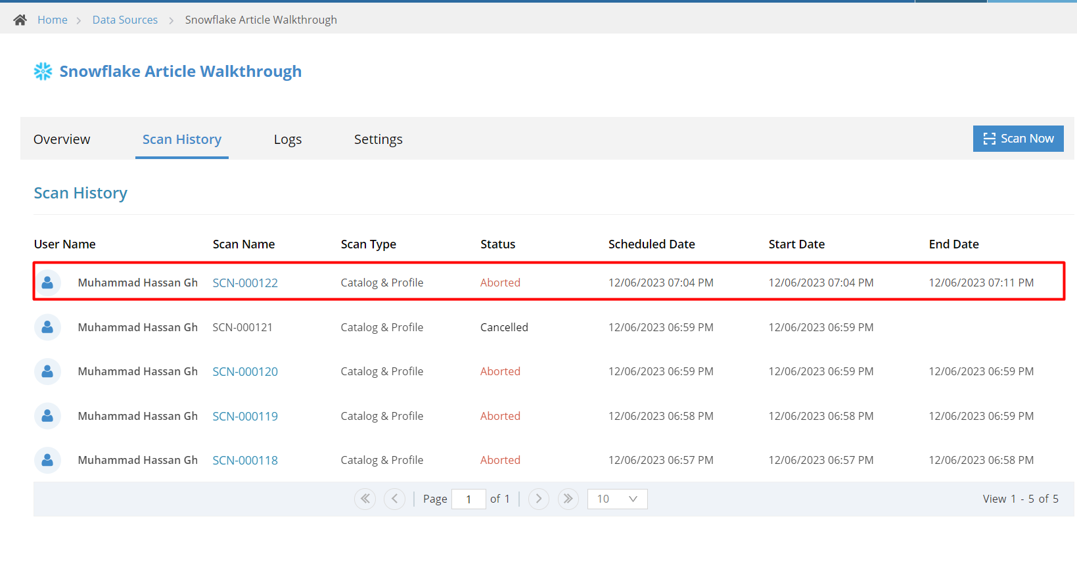Image resolution: width=1077 pixels, height=573 pixels.
Task: Open the Logs tab
Action: 288,139
